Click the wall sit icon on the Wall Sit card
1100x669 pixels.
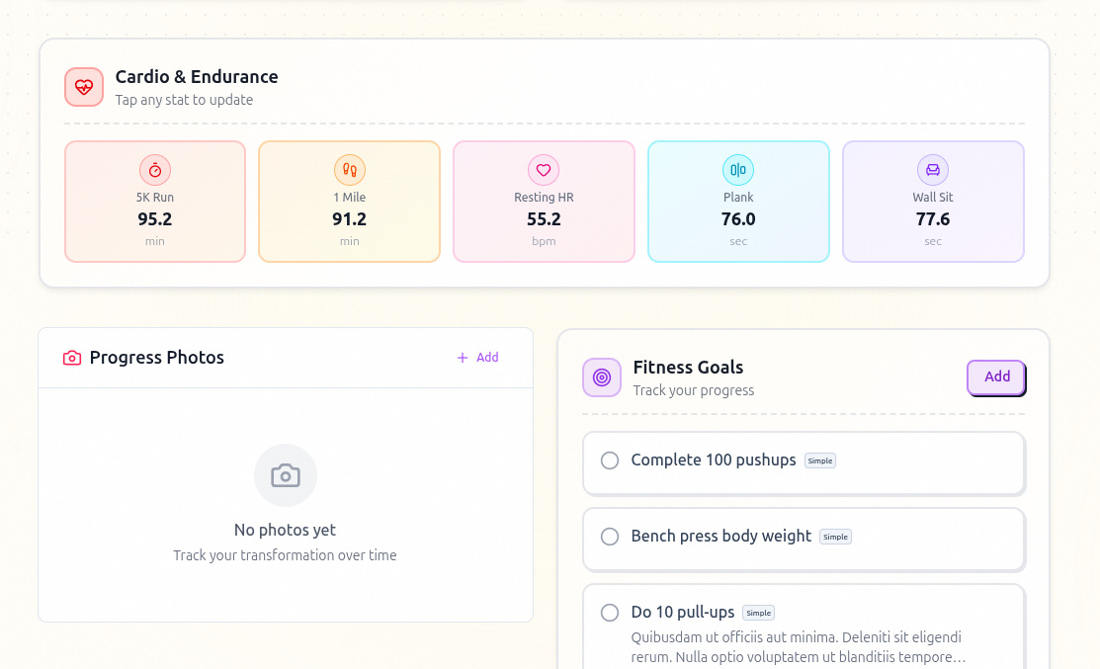pos(933,169)
